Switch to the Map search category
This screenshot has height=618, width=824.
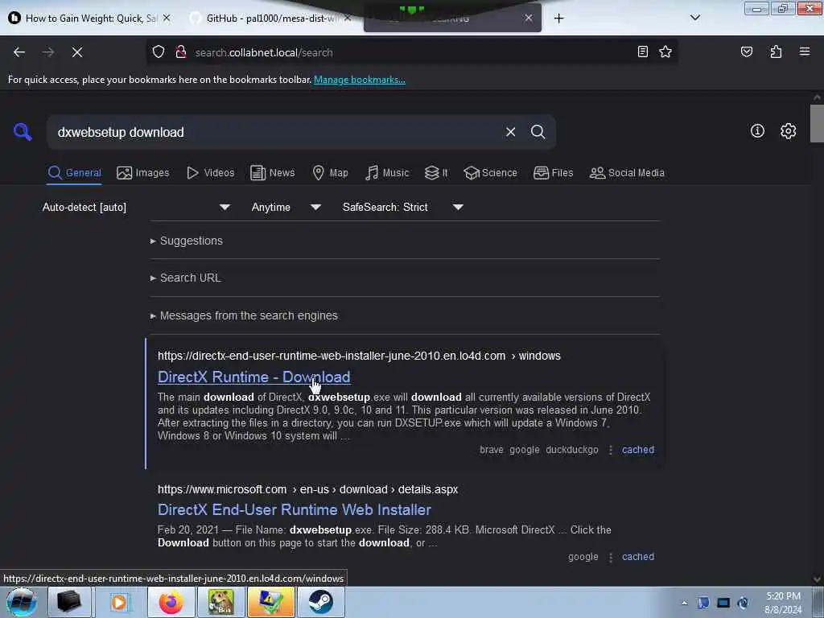[x=330, y=173]
